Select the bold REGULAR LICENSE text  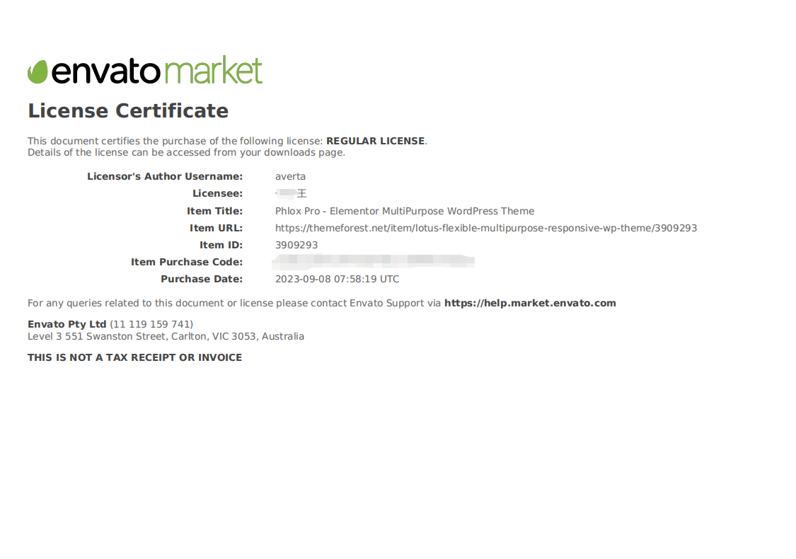coord(375,141)
